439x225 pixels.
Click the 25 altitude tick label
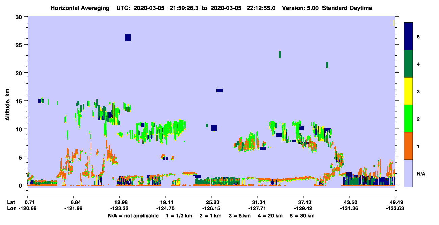pos(20,45)
